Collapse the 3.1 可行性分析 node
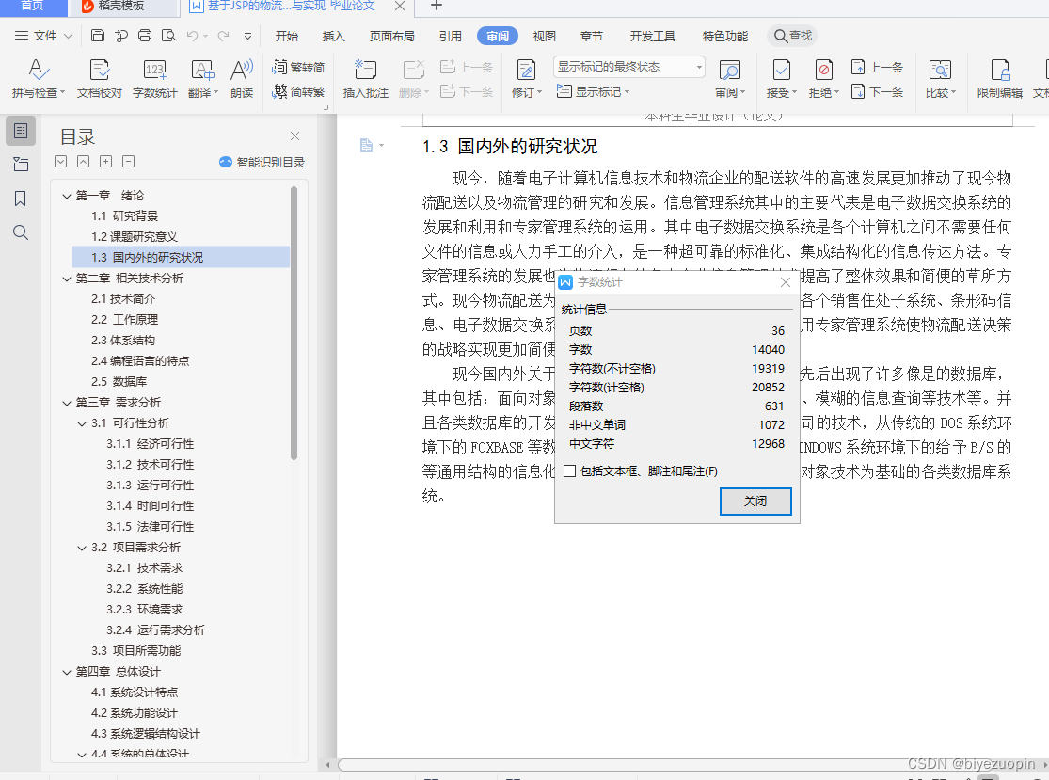Image resolution: width=1049 pixels, height=780 pixels. [82, 423]
